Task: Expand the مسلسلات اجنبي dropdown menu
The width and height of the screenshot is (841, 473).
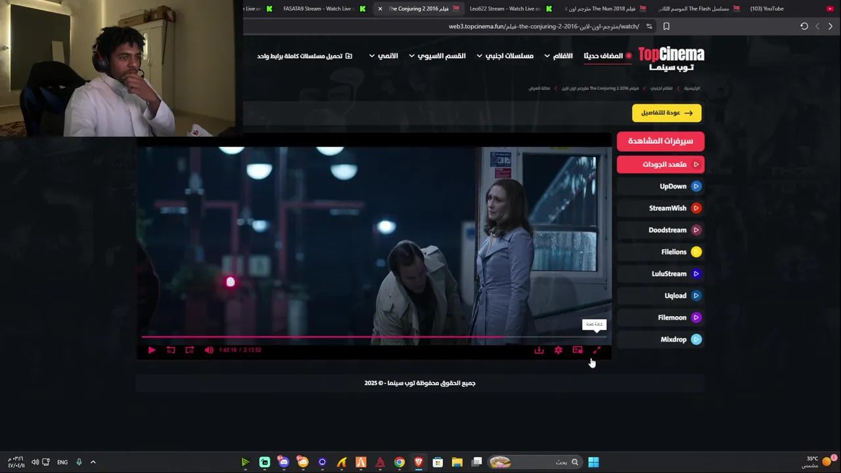Action: click(x=505, y=56)
